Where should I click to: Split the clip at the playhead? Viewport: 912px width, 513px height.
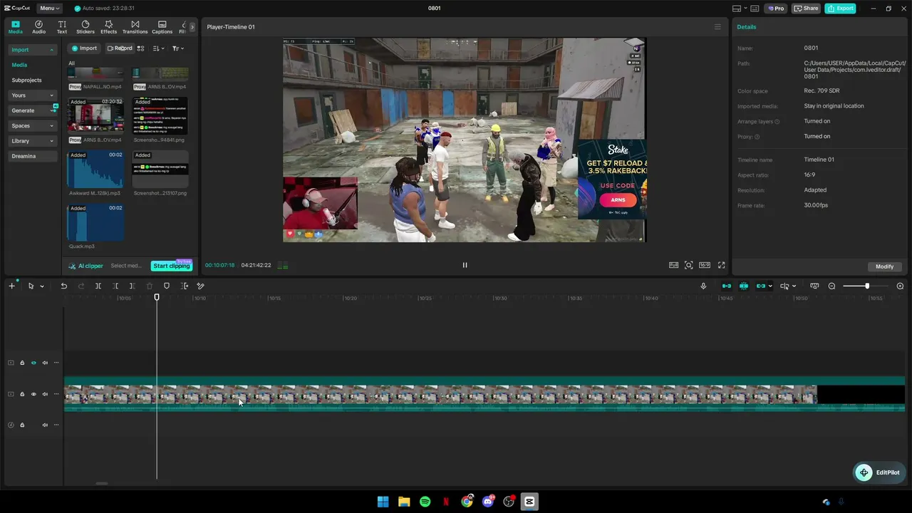click(x=98, y=286)
